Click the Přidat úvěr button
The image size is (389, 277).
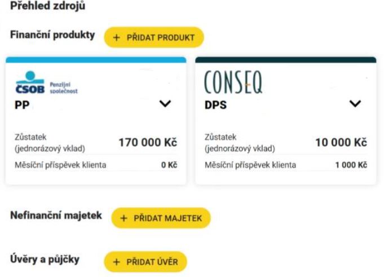[x=145, y=262]
